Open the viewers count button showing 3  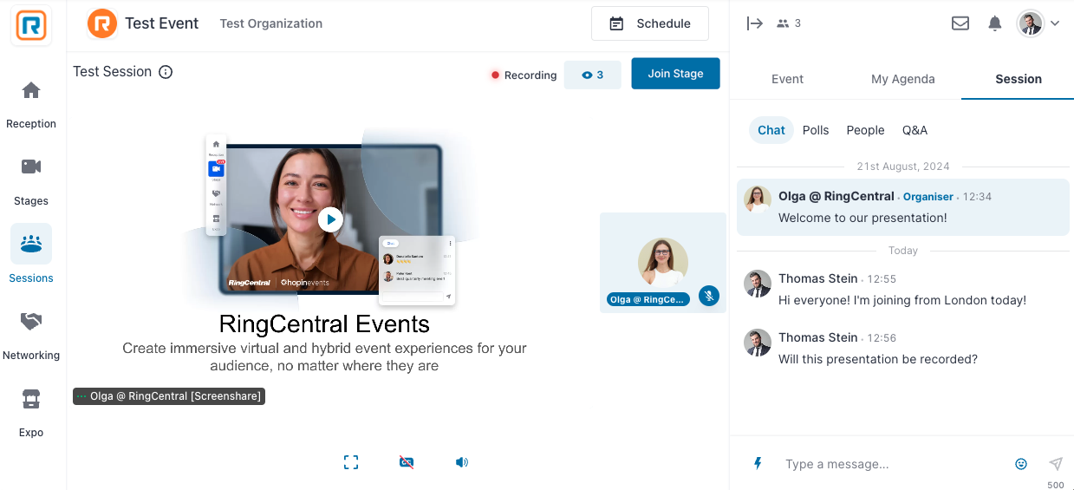tap(593, 75)
